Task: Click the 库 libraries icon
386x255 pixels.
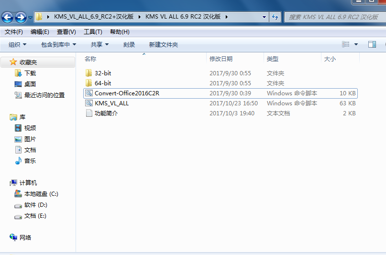Action: coord(13,117)
